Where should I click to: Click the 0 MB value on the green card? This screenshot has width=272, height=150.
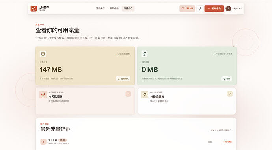click(x=149, y=70)
